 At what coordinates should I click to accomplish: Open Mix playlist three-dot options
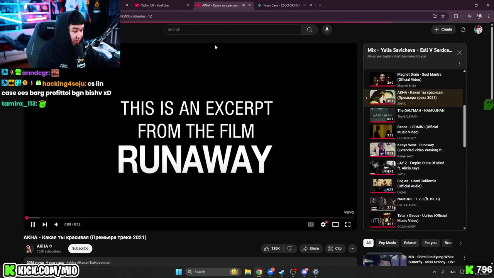460,63
